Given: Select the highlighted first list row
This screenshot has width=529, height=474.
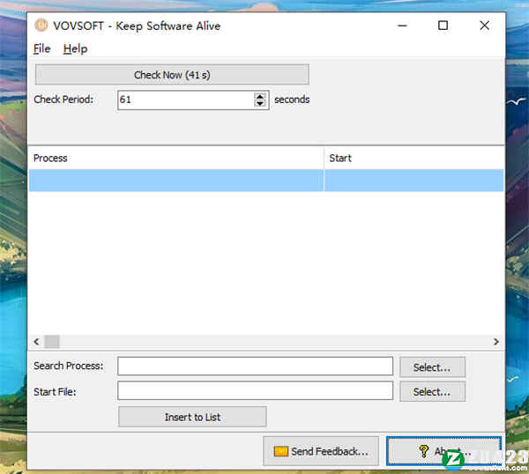Looking at the screenshot, I should tap(266, 181).
